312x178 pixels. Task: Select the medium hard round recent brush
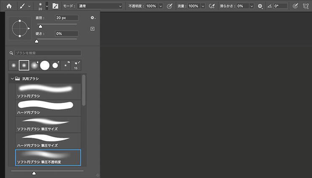click(x=55, y=65)
